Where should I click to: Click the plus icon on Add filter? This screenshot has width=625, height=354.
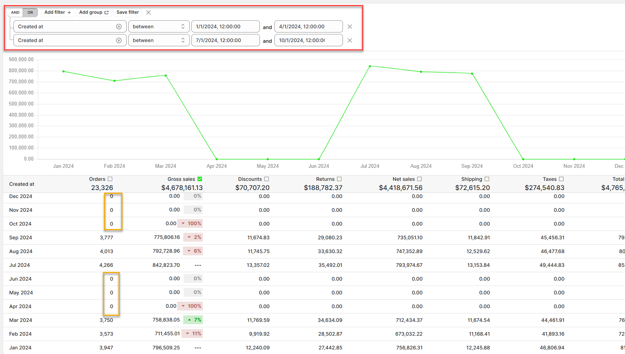point(69,13)
